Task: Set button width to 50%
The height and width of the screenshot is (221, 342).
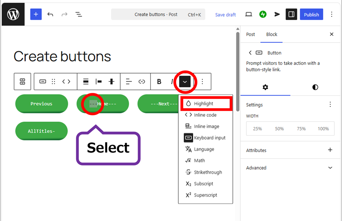Action: pos(279,128)
